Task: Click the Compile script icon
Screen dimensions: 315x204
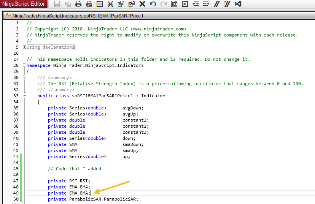Action: tap(185, 4)
